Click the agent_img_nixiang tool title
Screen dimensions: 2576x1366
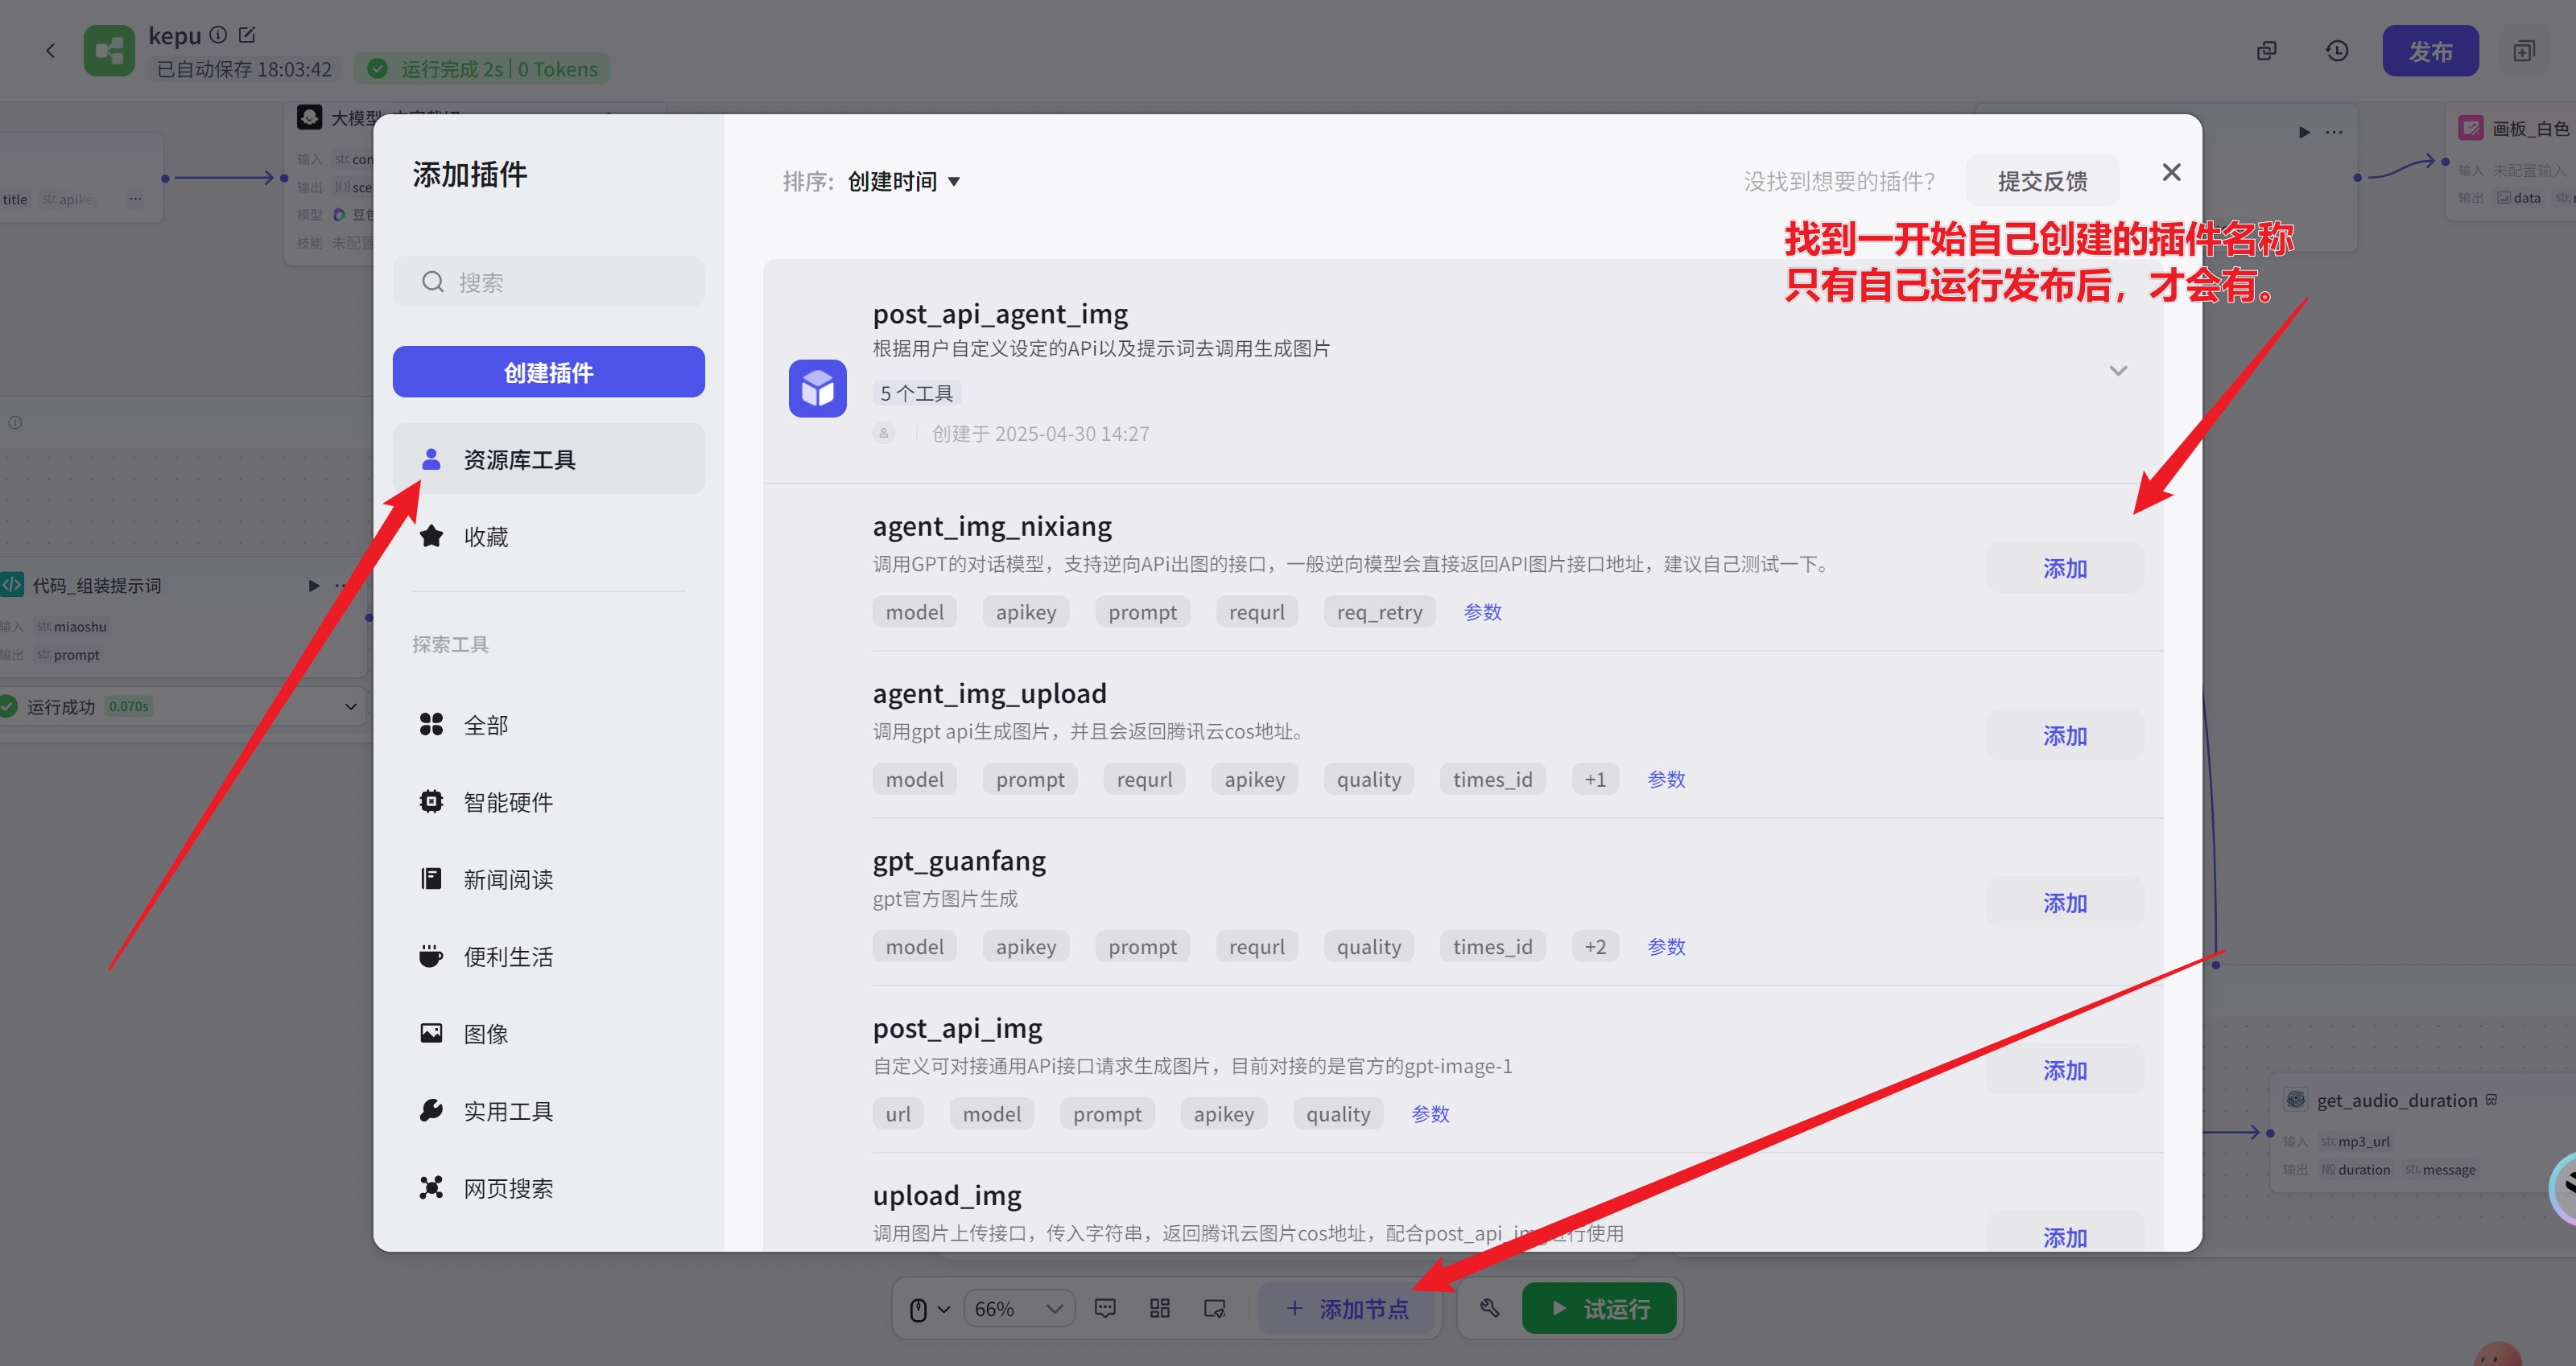click(x=991, y=527)
